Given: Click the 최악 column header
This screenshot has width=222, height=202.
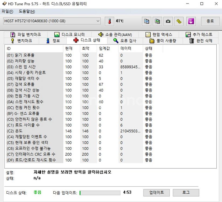Looking at the screenshot, I should [x=88, y=49].
